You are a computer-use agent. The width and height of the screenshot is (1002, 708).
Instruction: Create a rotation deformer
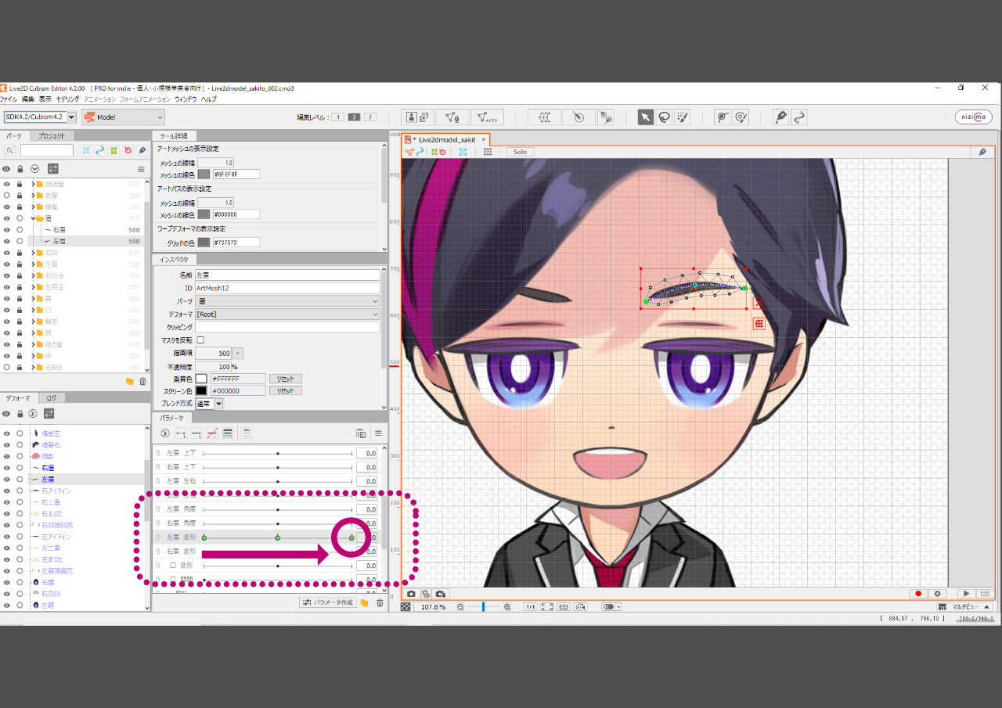click(x=578, y=117)
